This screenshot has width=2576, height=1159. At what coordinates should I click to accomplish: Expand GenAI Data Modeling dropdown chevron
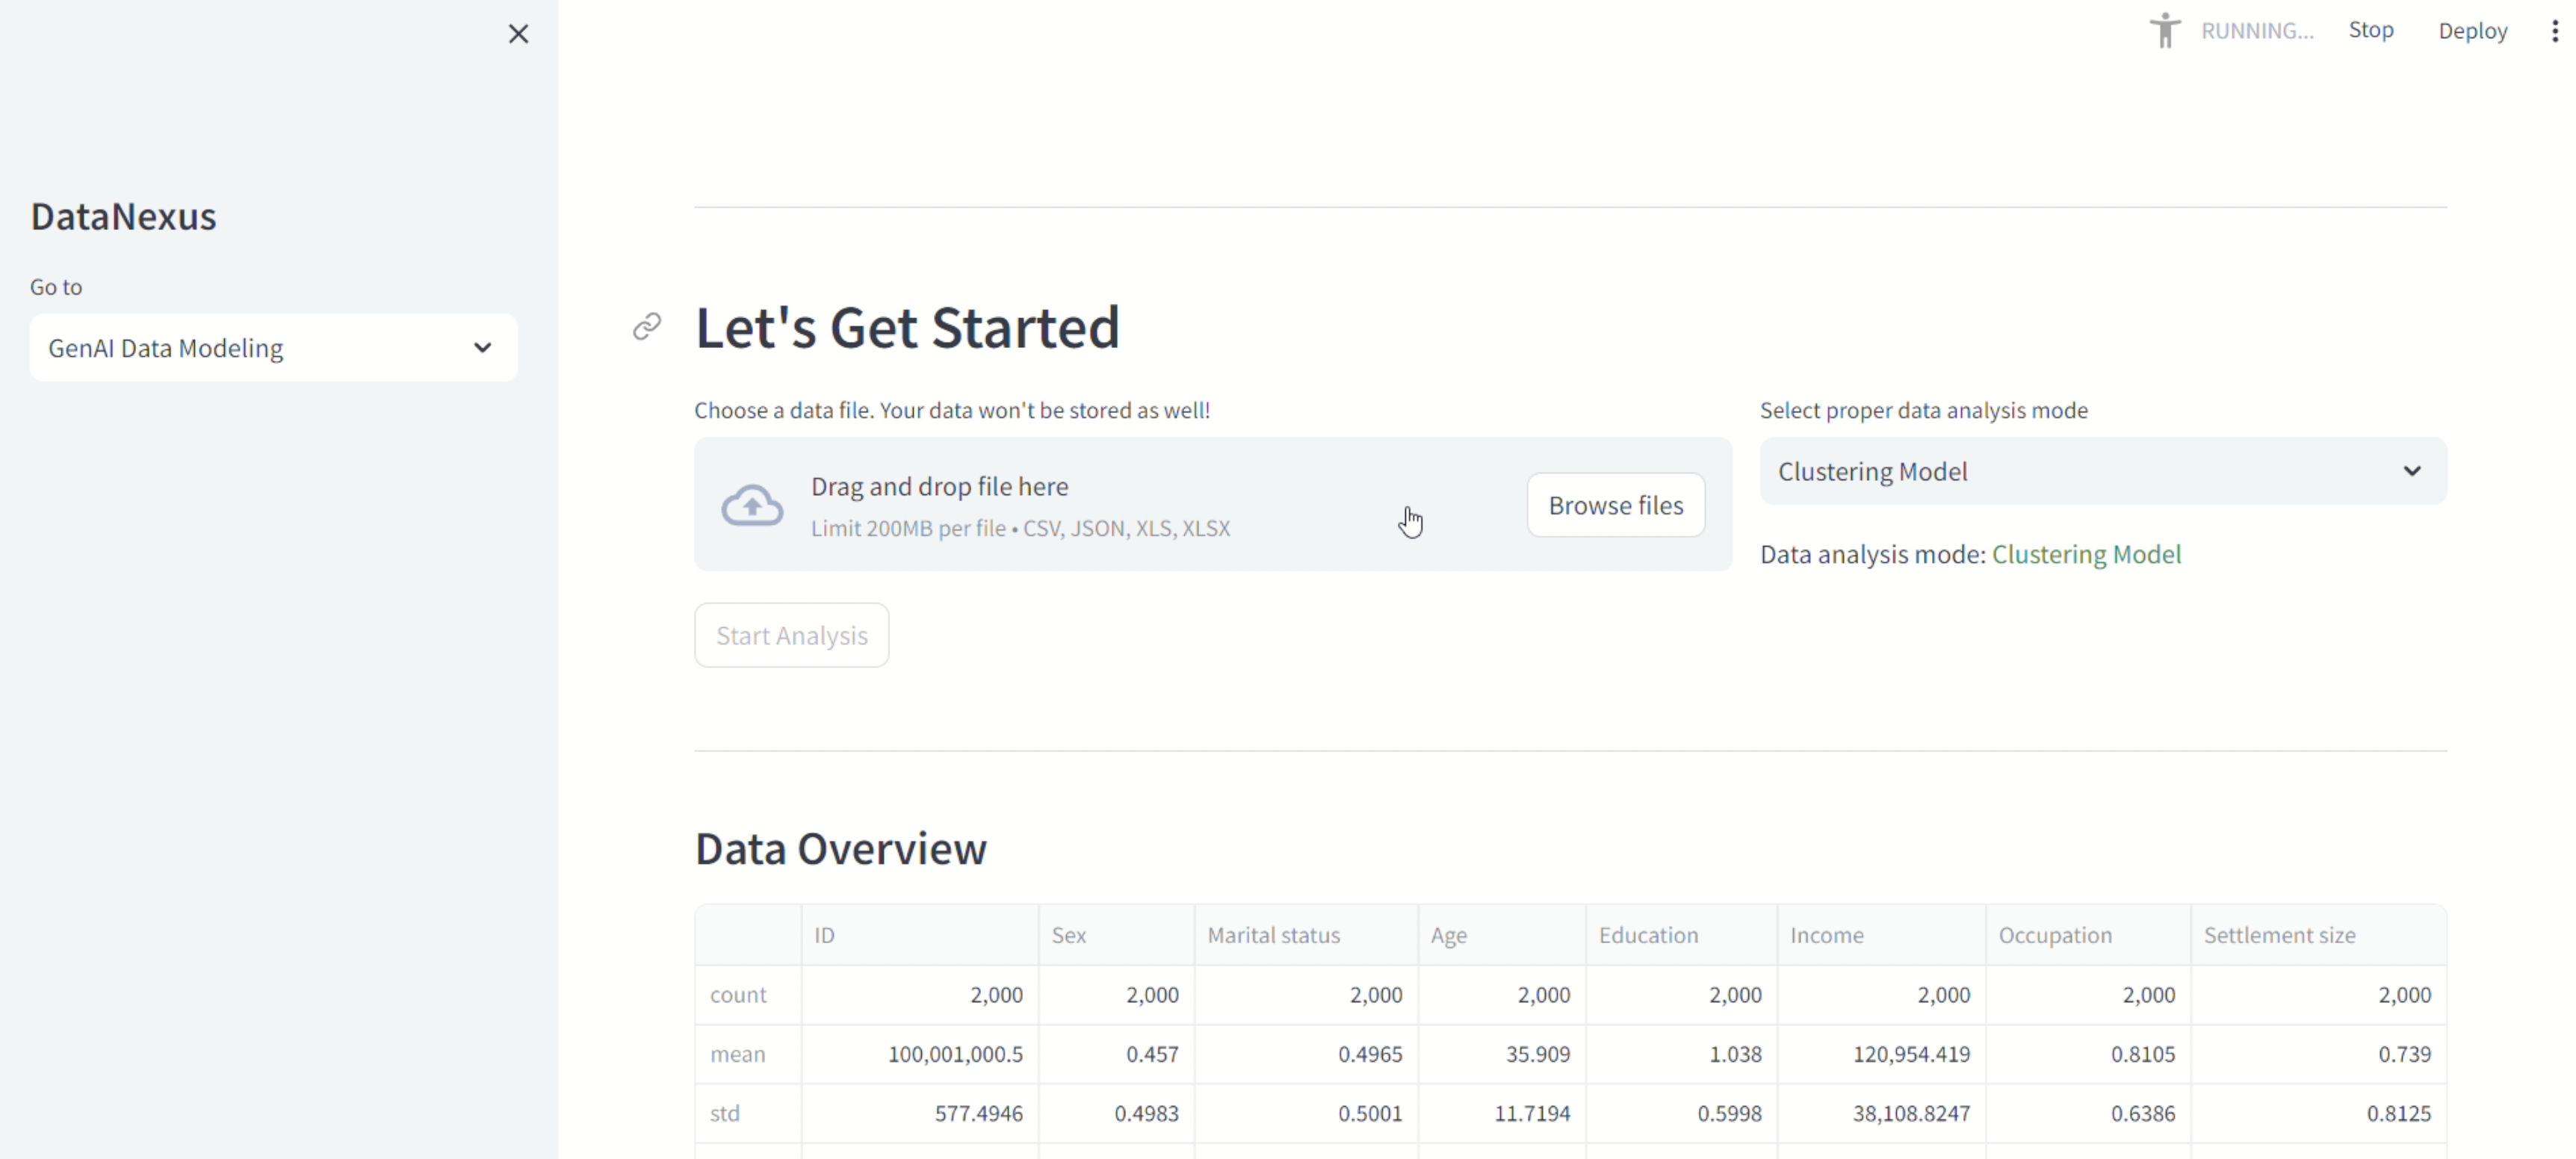(x=482, y=348)
